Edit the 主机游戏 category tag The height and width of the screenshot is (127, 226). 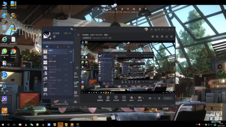tap(87, 38)
